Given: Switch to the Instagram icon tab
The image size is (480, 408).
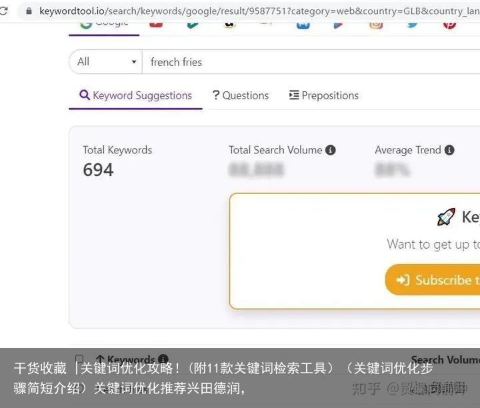Looking at the screenshot, I should point(376,25).
